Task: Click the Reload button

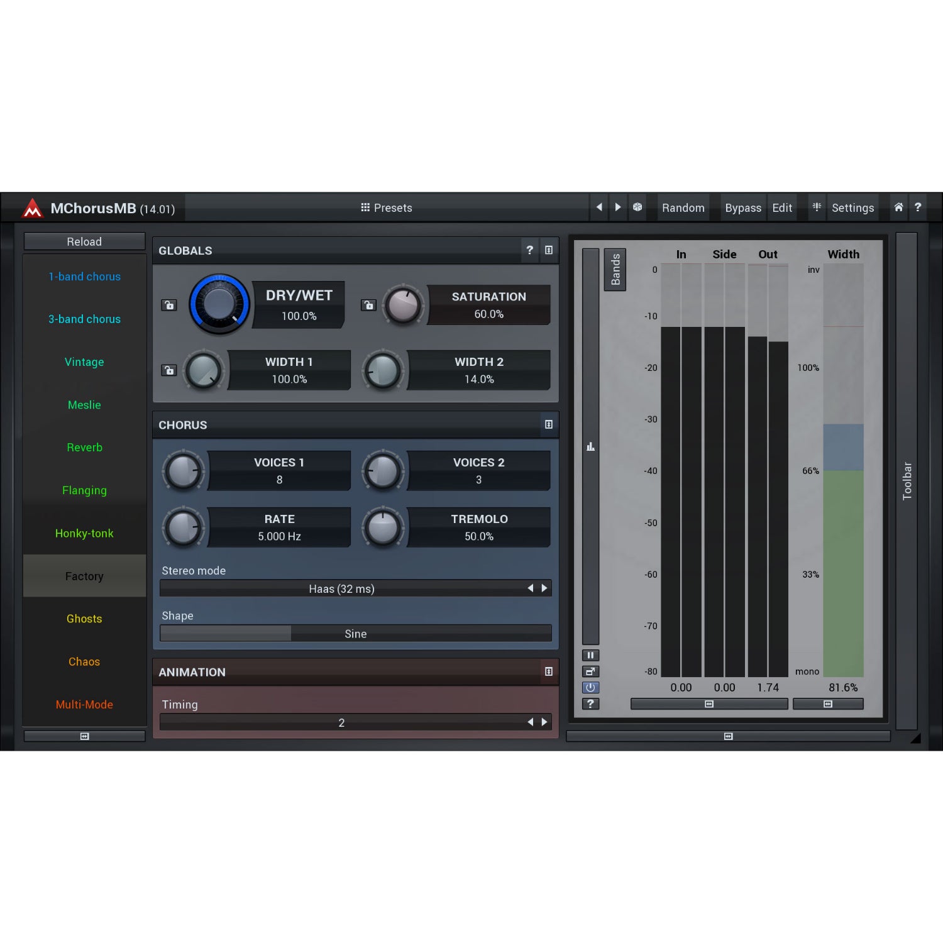Action: (84, 241)
